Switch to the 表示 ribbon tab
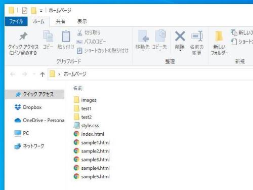 click(82, 21)
